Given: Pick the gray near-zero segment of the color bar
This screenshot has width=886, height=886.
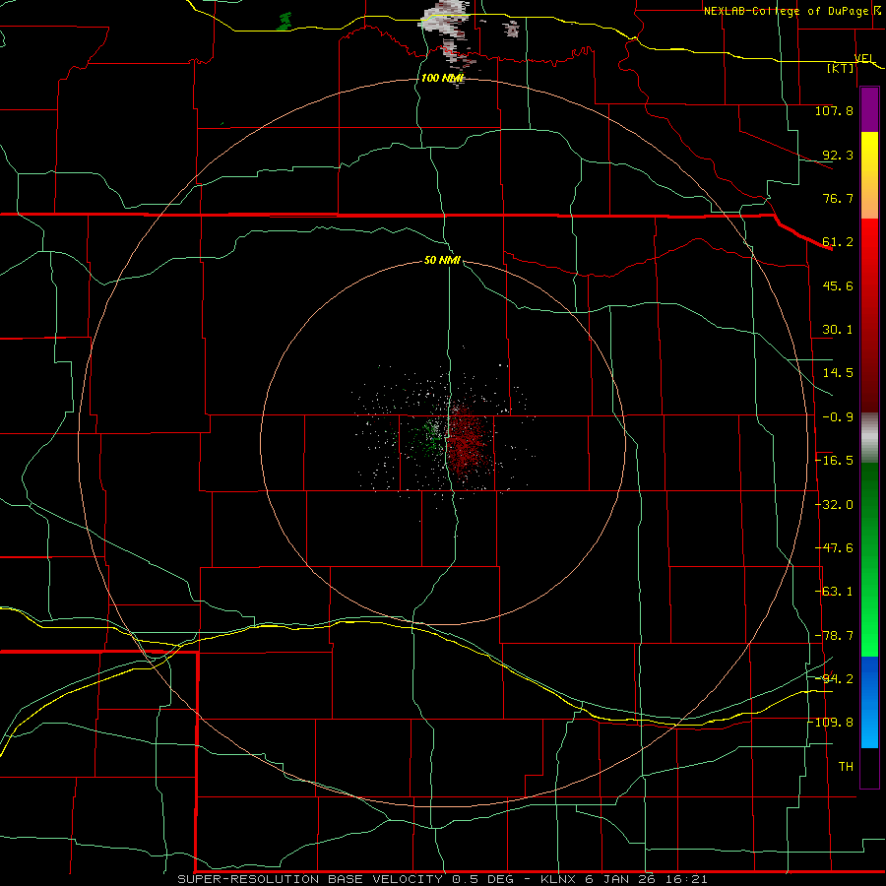Looking at the screenshot, I should pos(869,437).
